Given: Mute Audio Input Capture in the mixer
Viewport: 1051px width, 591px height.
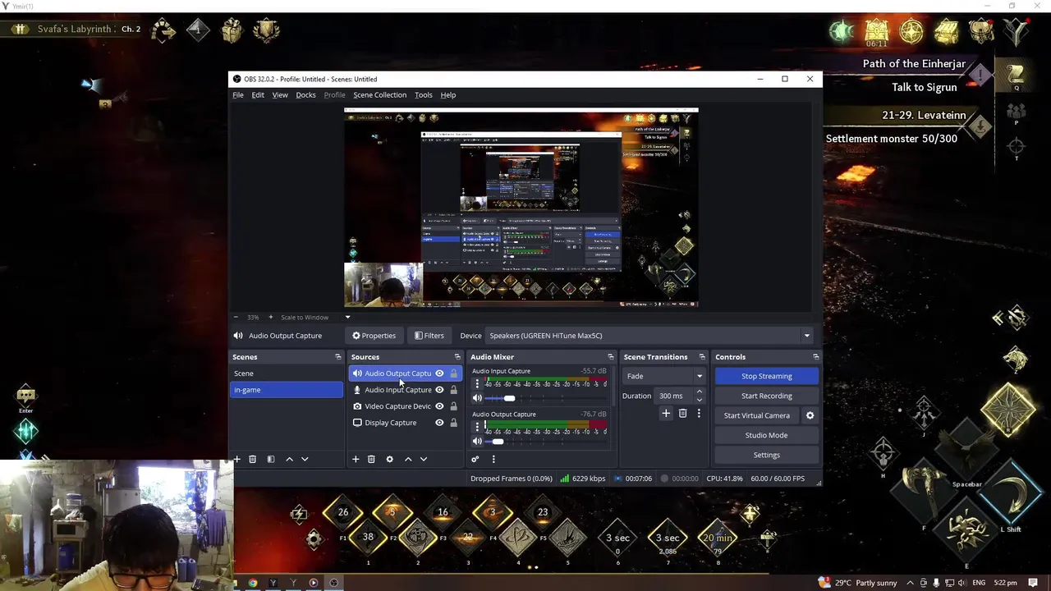Looking at the screenshot, I should point(477,398).
